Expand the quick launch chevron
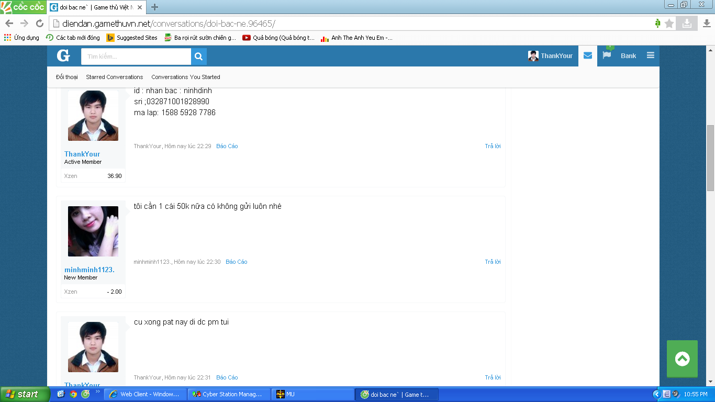This screenshot has height=402, width=715. coord(97,392)
